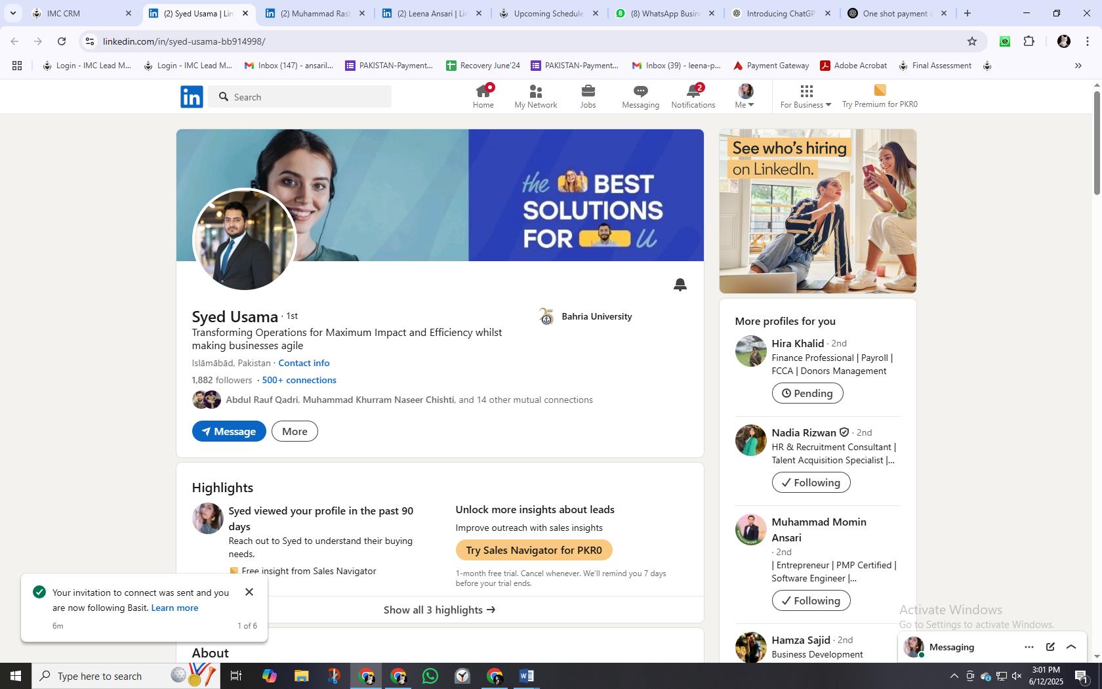Screen dimensions: 1102x689
Task: Switch to Upcoming Schedule tab
Action: 548,13
